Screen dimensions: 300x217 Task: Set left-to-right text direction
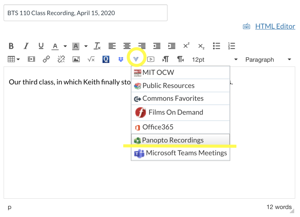tap(166, 59)
